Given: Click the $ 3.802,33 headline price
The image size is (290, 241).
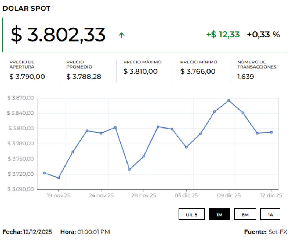Looking at the screenshot, I should point(58,35).
